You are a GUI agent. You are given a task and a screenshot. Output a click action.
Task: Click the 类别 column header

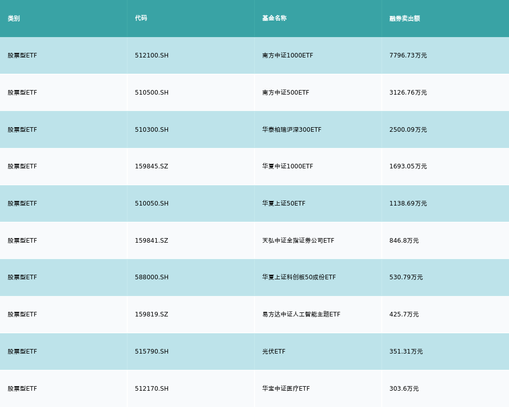(14, 18)
